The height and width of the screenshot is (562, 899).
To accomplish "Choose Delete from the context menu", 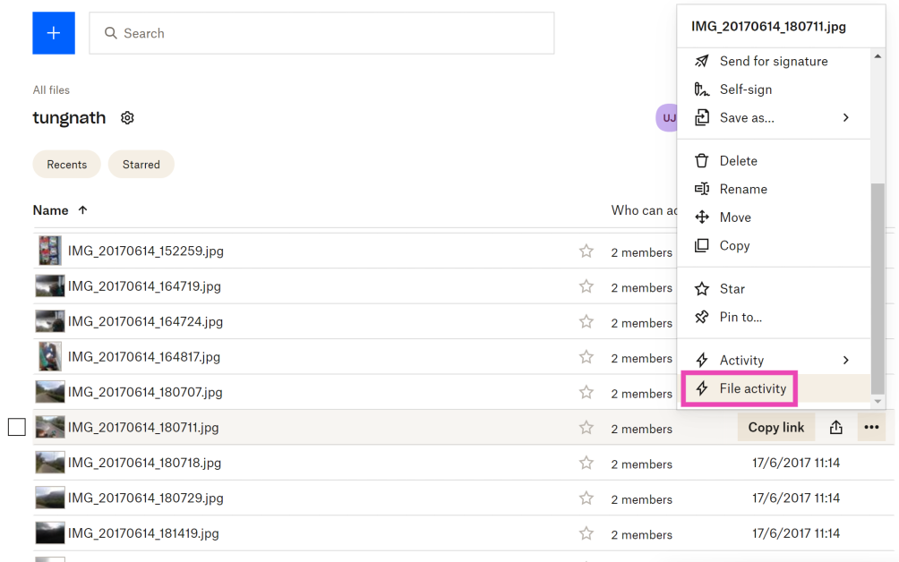I will (738, 161).
